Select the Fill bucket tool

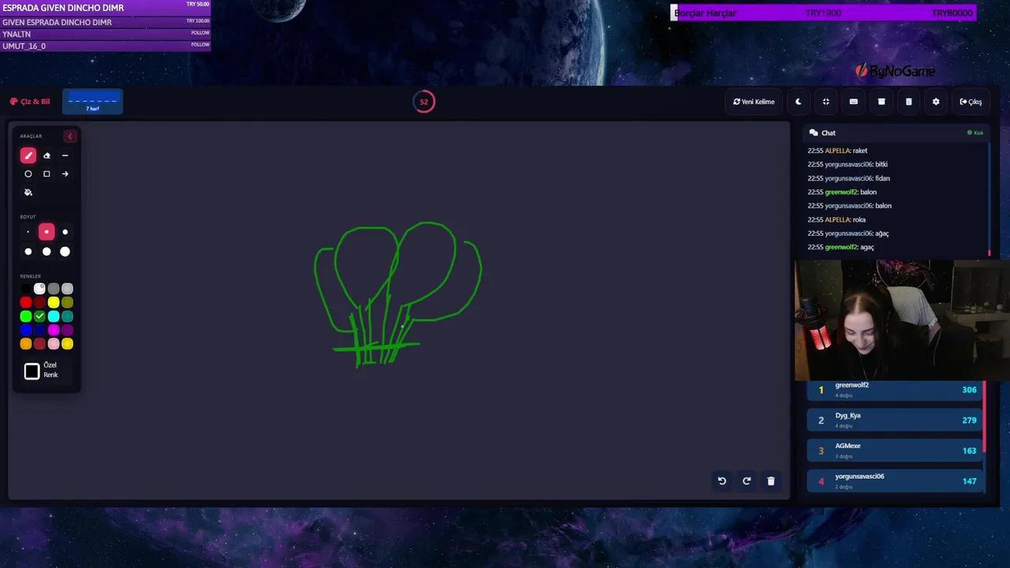click(x=28, y=192)
